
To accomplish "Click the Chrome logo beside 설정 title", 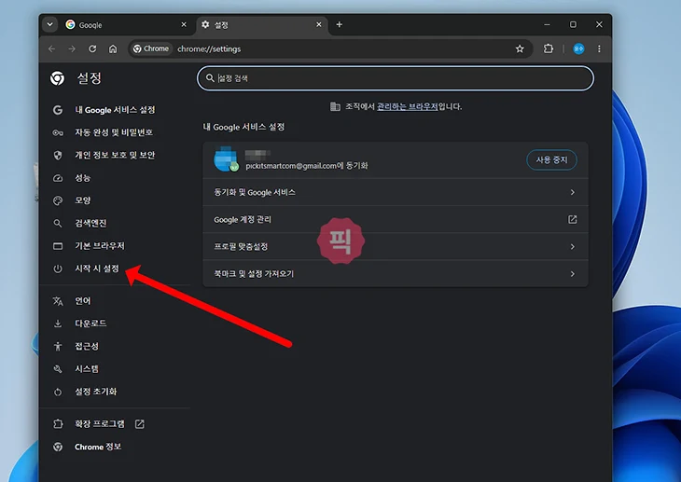I will tap(57, 78).
